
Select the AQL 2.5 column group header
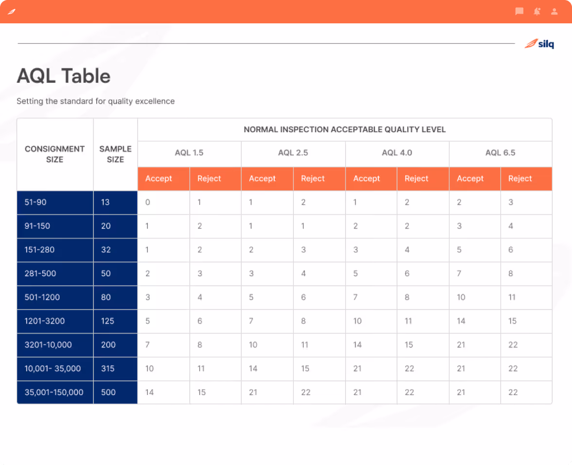[x=293, y=153]
